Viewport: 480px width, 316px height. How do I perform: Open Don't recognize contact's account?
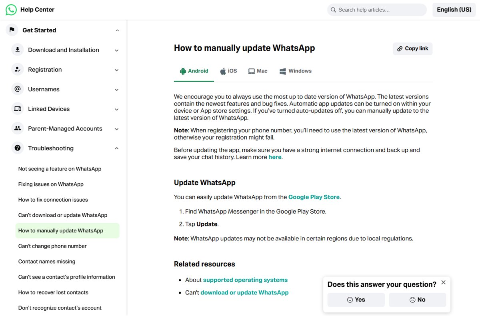click(x=60, y=308)
